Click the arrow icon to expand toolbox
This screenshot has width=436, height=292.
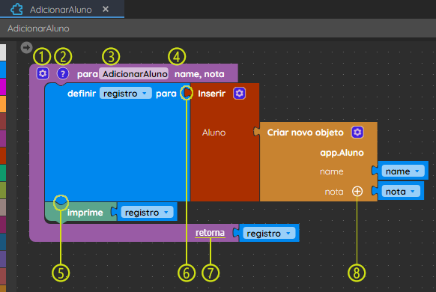tap(26, 47)
